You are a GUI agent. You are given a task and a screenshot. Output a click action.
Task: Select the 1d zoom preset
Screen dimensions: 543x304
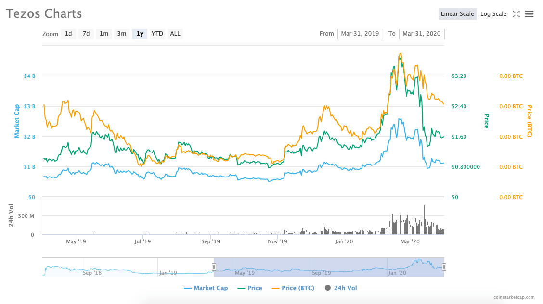tap(68, 34)
